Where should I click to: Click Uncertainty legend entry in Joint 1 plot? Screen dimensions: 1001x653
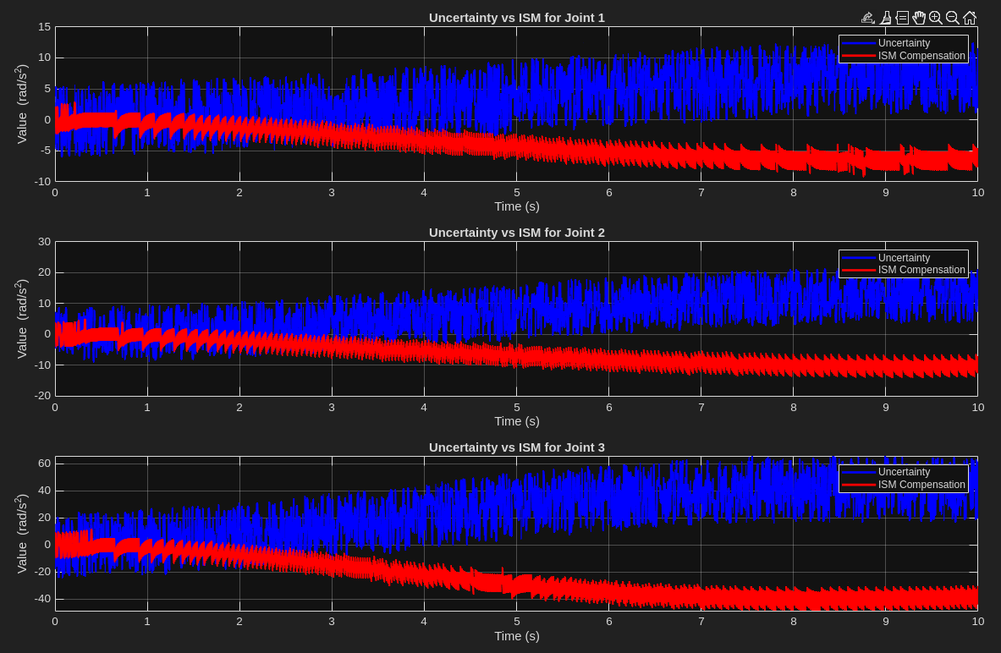click(x=904, y=43)
